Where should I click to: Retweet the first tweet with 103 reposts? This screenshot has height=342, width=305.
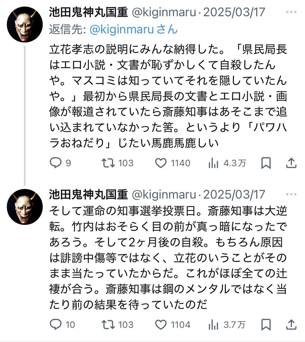coord(108,163)
